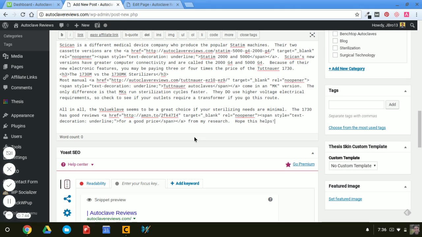Collapse the Thesis Skin Custom Template panel
This screenshot has width=422, height=237.
(405, 147)
